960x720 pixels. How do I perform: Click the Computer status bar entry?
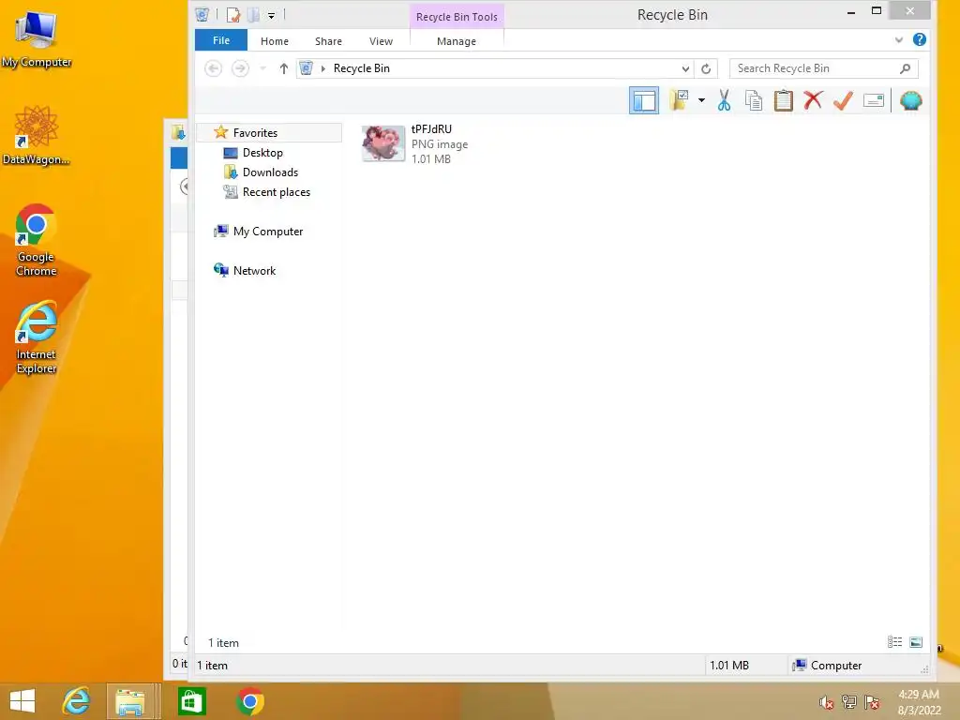coord(827,665)
